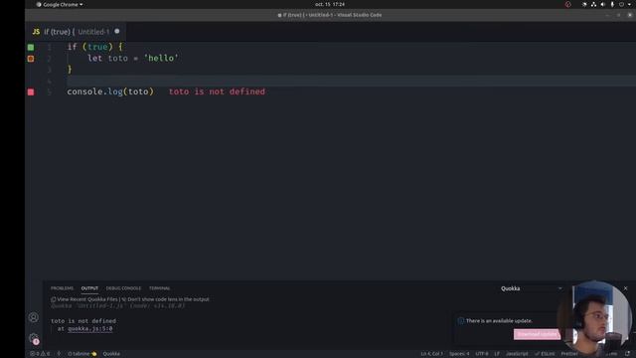
Task: Click the let toto = 'hello' code line
Action: 132,58
